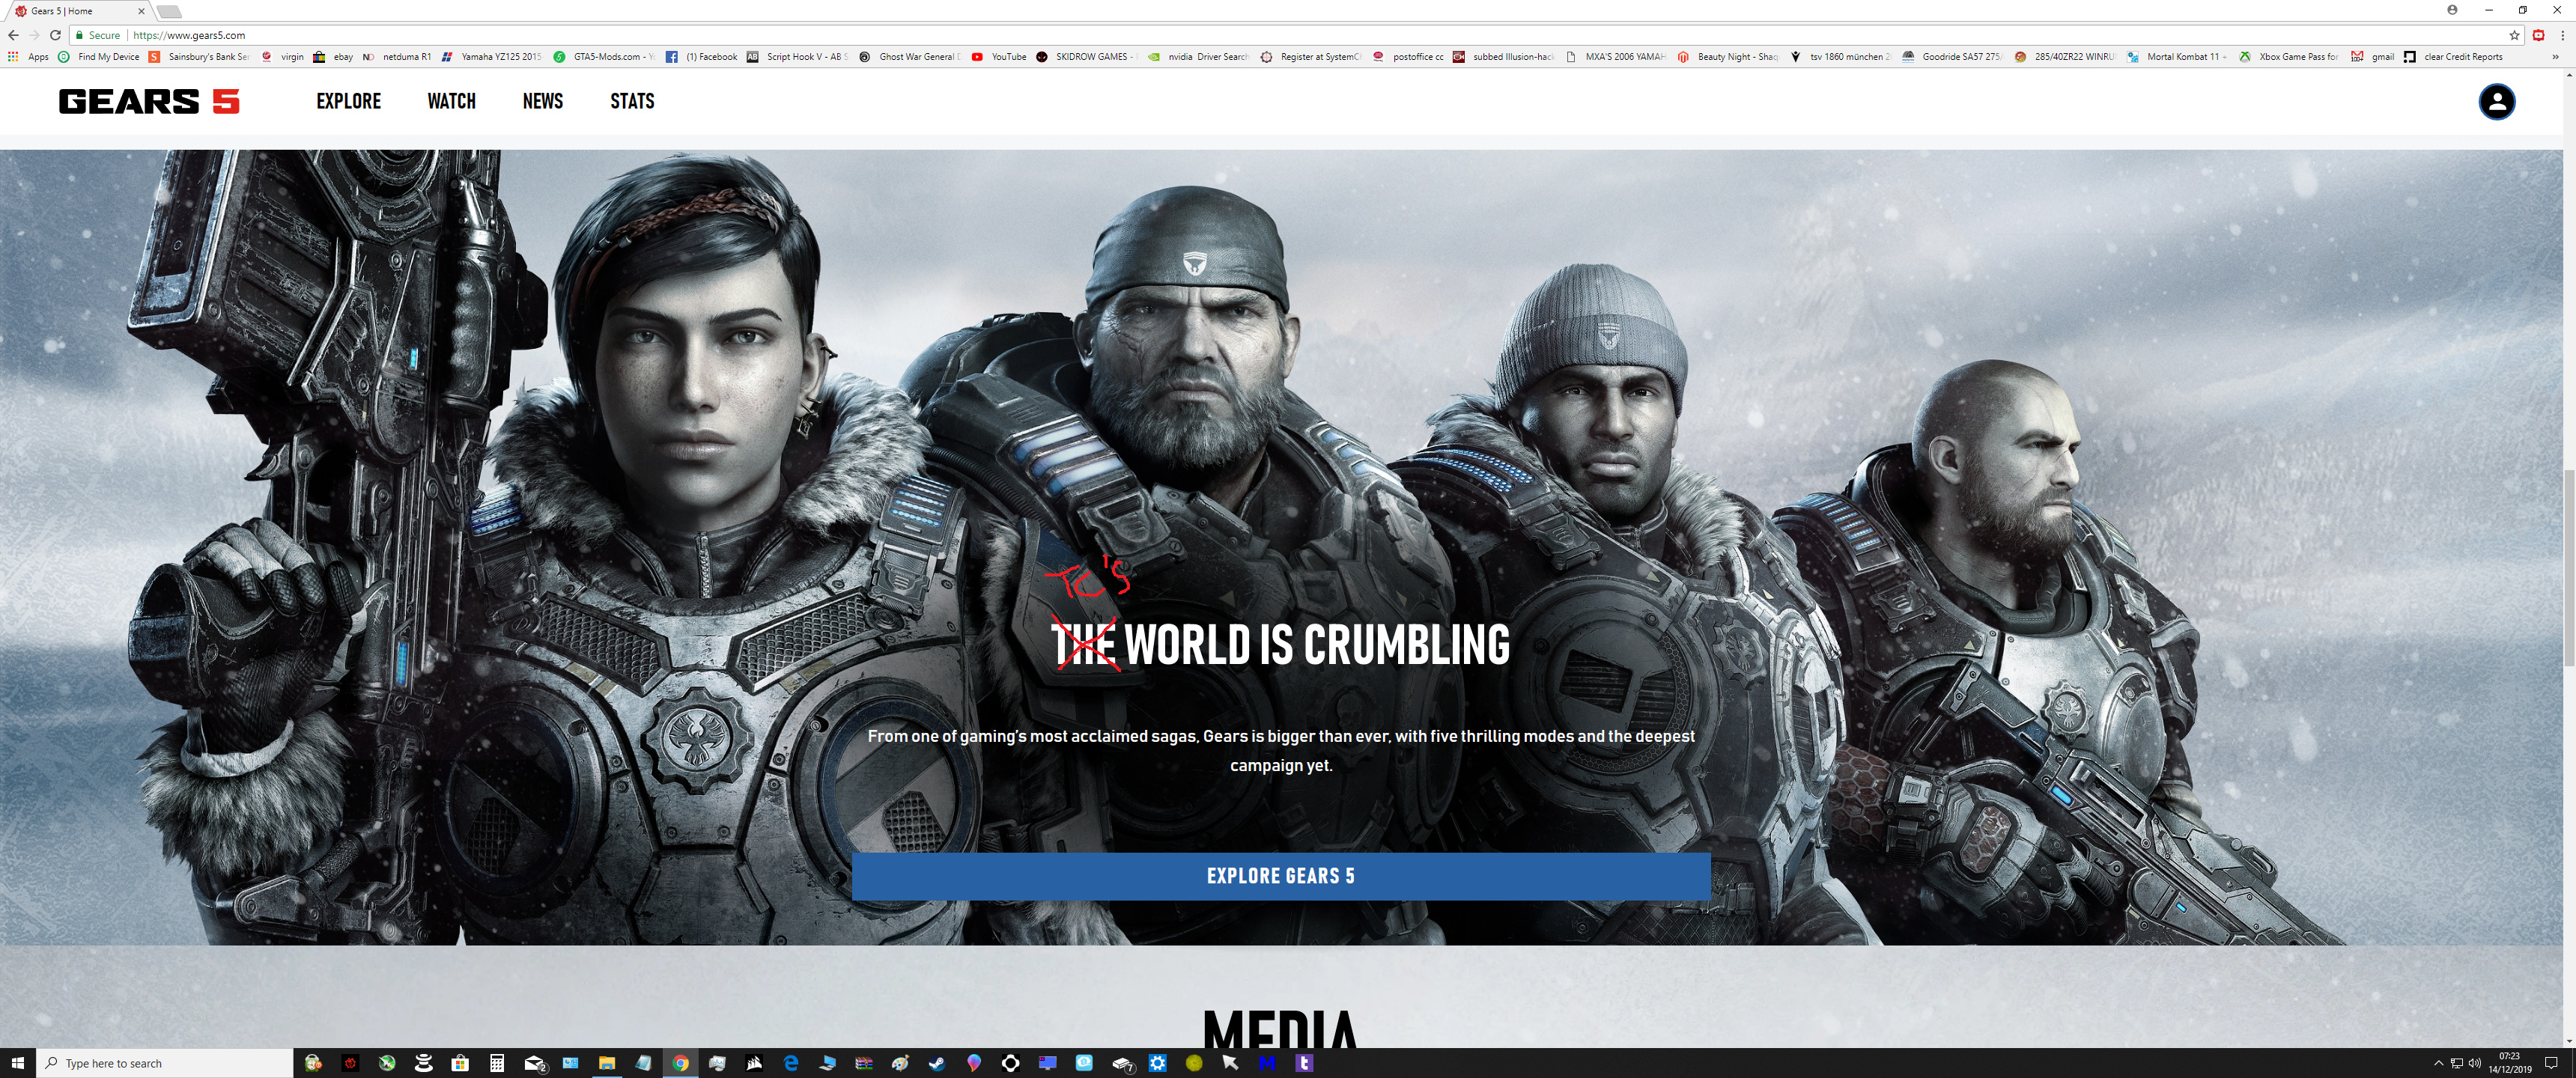Bookmark this page with star icon
This screenshot has height=1078, width=2576.
(2514, 35)
